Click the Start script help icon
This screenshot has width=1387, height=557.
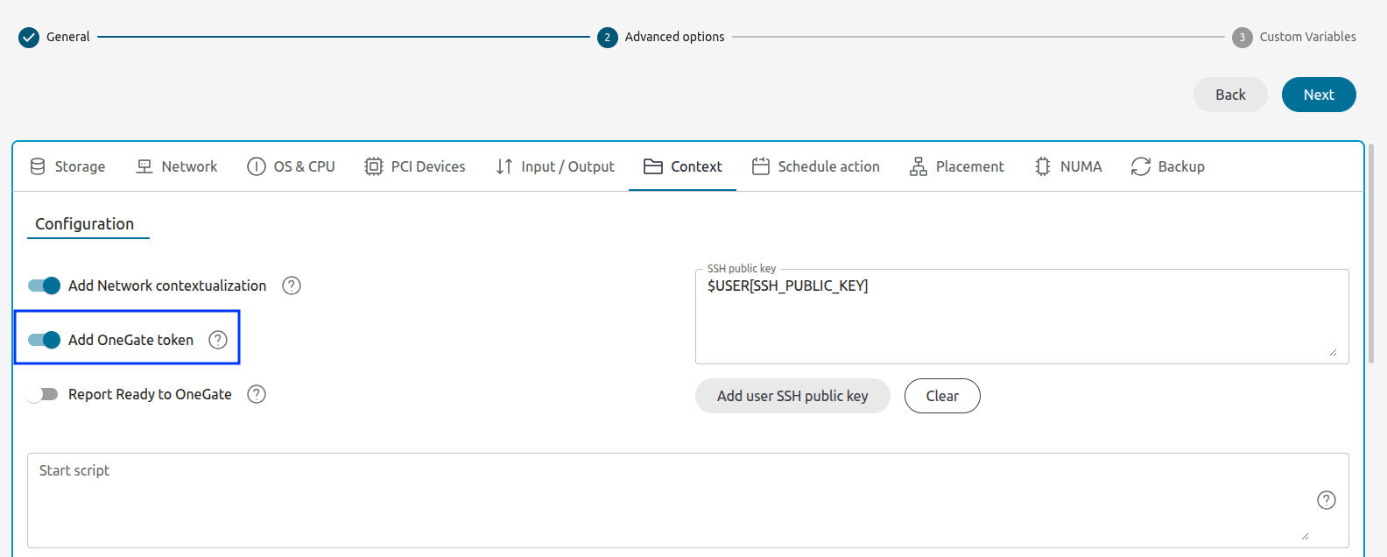point(1326,500)
